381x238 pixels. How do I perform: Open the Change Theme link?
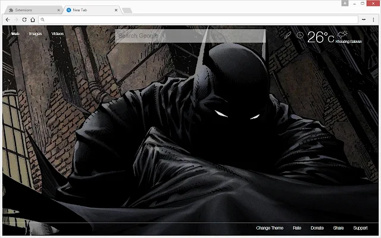click(x=270, y=228)
